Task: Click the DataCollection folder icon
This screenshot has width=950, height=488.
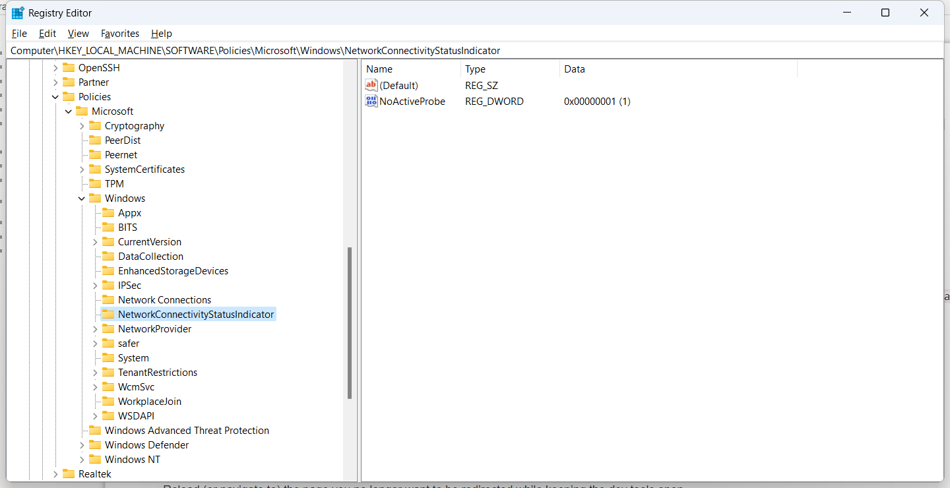Action: 109,256
